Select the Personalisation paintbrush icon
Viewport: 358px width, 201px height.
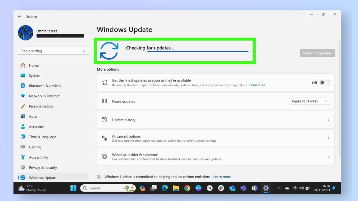[x=23, y=106]
